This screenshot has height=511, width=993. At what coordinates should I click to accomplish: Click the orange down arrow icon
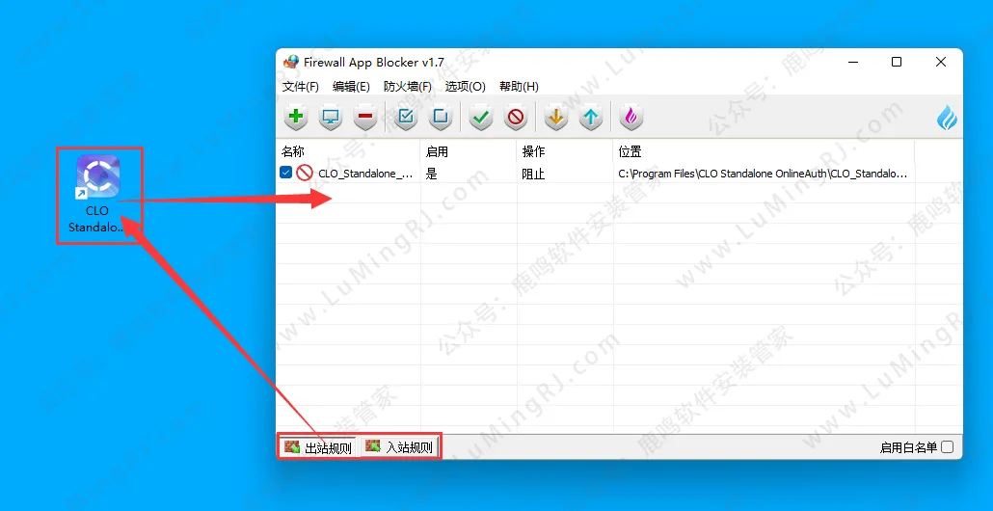pyautogui.click(x=555, y=118)
